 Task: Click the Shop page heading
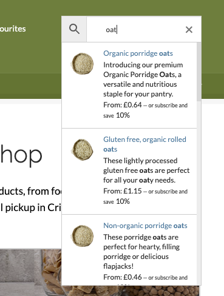21,156
